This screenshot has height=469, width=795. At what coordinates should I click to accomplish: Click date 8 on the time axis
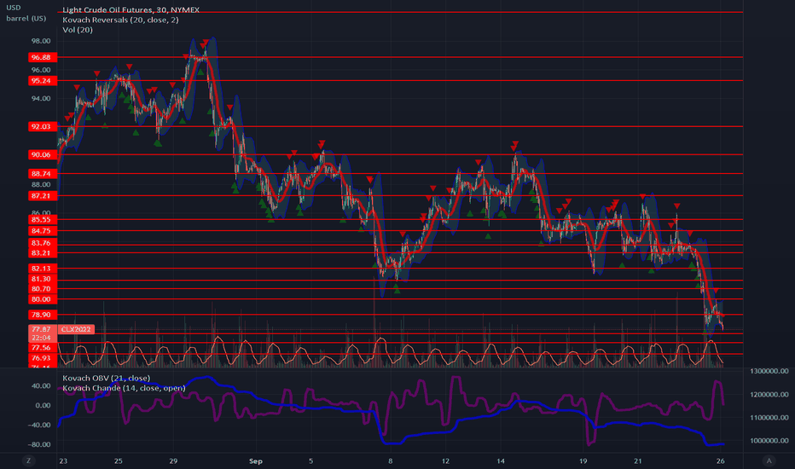[x=391, y=460]
